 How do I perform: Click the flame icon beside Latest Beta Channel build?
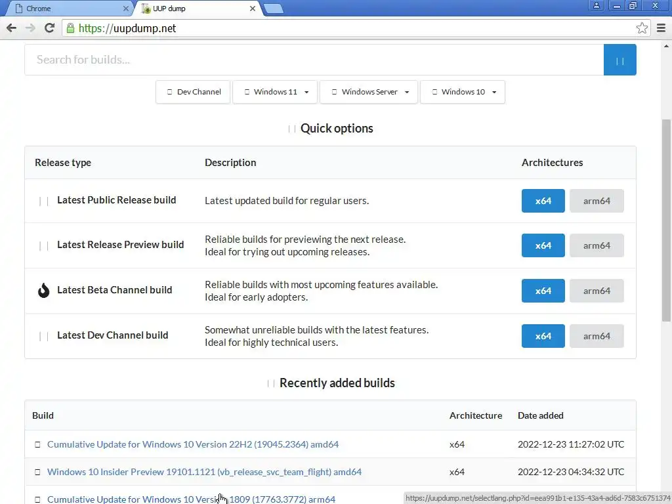pyautogui.click(x=43, y=290)
